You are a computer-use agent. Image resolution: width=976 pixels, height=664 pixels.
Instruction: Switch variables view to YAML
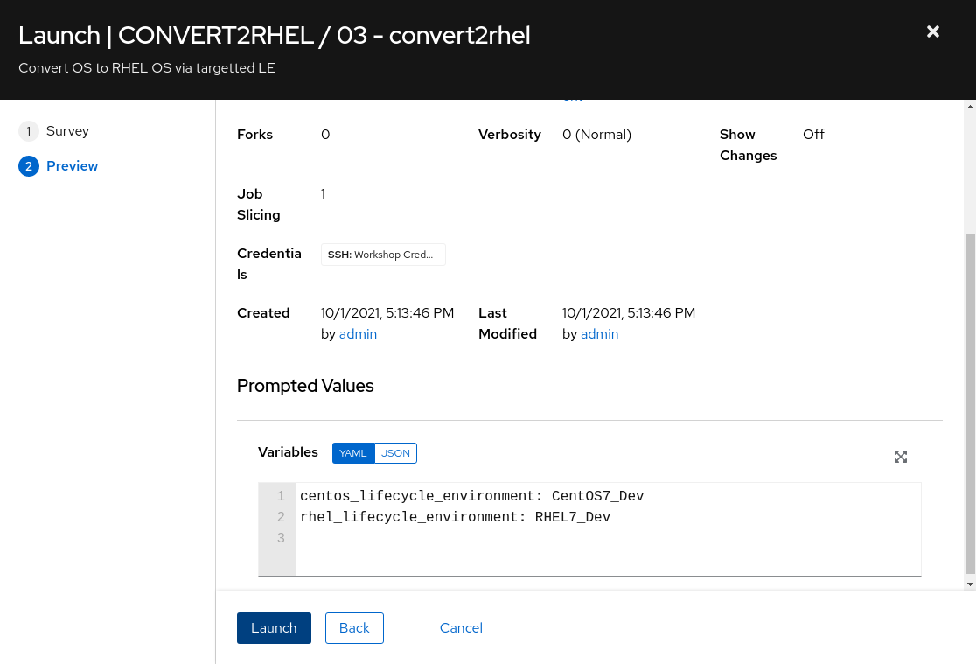coord(353,453)
